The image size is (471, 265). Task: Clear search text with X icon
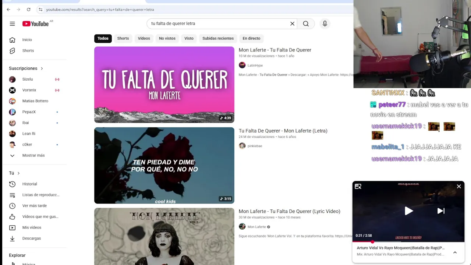coord(292,24)
